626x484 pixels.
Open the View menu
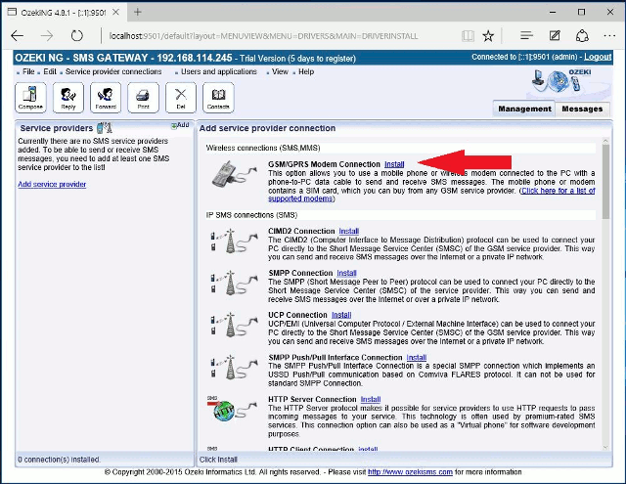280,71
